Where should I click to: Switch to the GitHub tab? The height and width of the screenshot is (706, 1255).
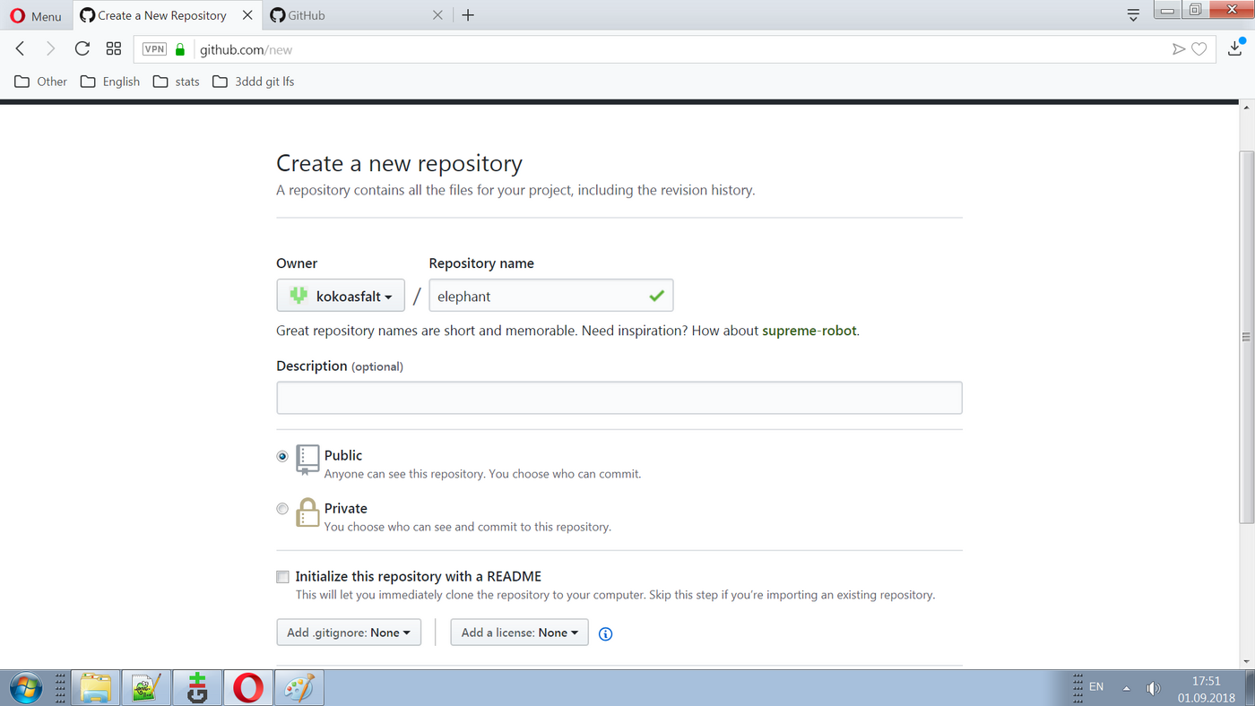click(354, 15)
